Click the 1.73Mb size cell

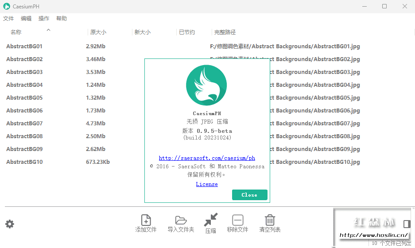pyautogui.click(x=96, y=110)
